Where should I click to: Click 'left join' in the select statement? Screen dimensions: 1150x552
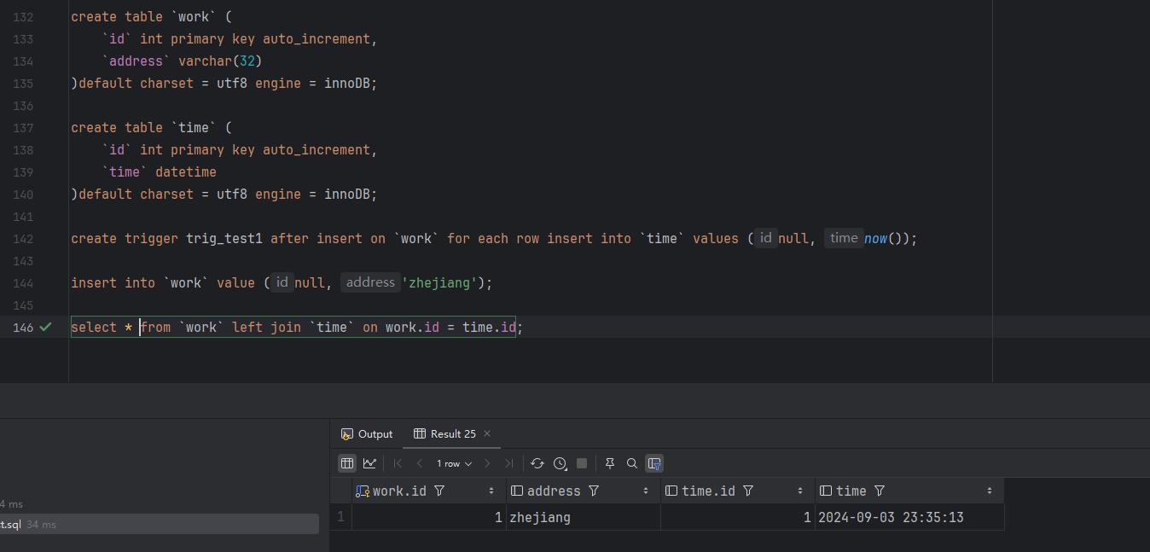point(266,328)
